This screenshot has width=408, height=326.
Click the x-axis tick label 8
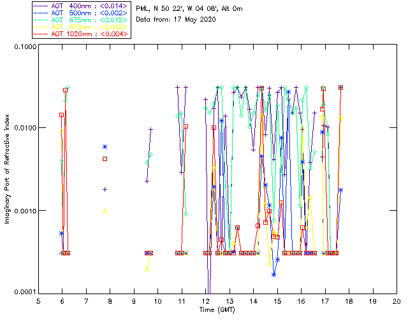point(110,301)
